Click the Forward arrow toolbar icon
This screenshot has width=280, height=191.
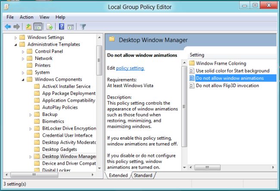coord(17,27)
